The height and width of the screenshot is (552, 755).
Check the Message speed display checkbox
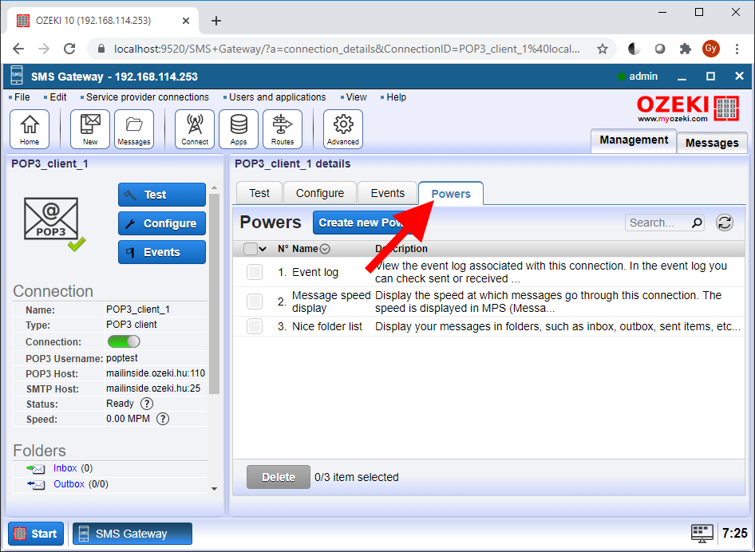point(255,302)
